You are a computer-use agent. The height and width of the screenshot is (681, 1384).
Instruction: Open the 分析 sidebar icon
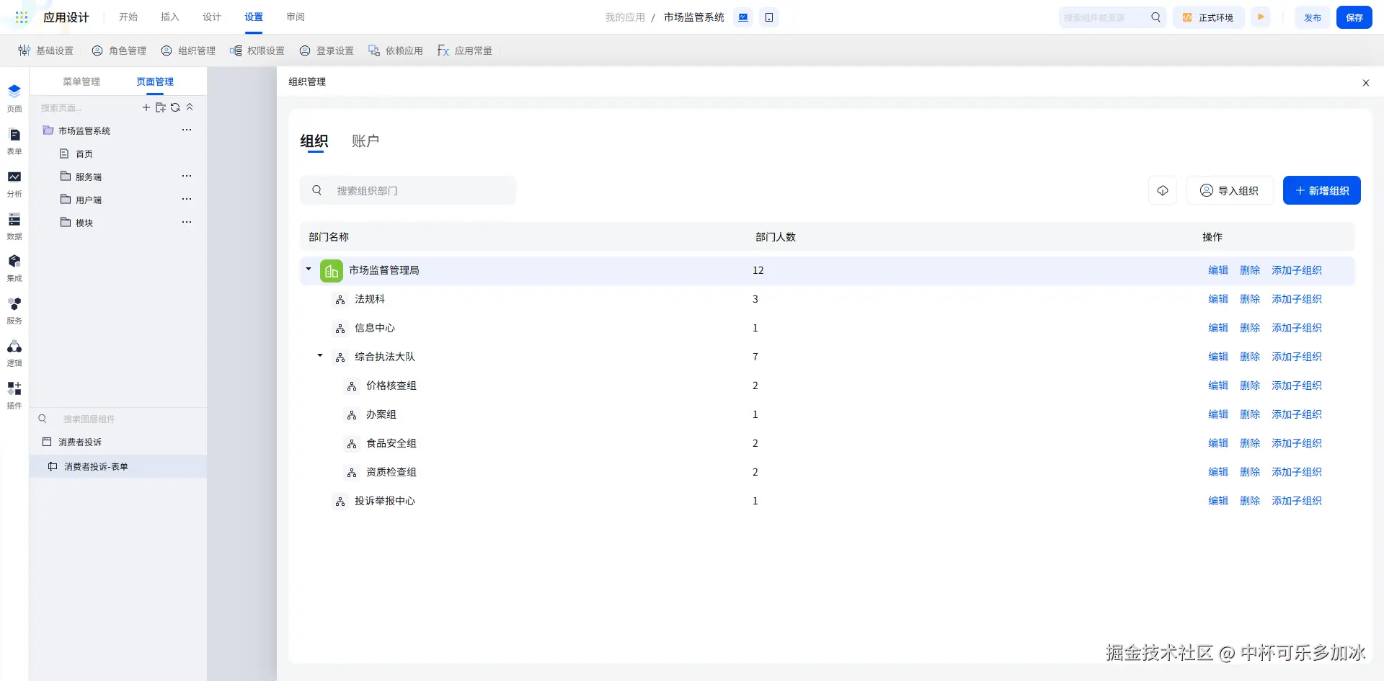click(x=14, y=183)
